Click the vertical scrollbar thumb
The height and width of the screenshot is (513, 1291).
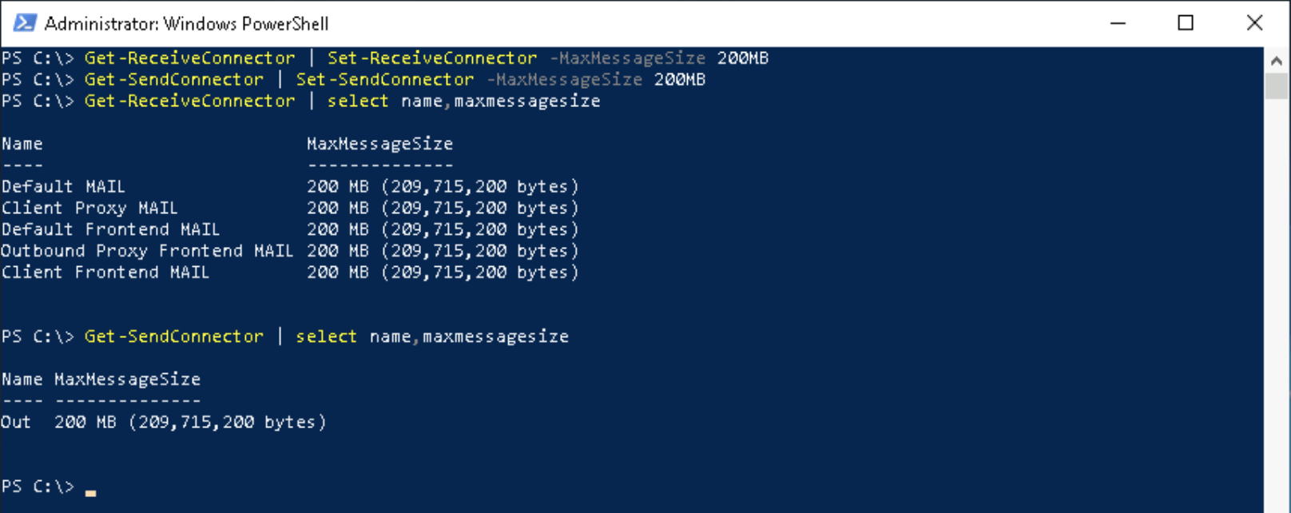point(1276,86)
